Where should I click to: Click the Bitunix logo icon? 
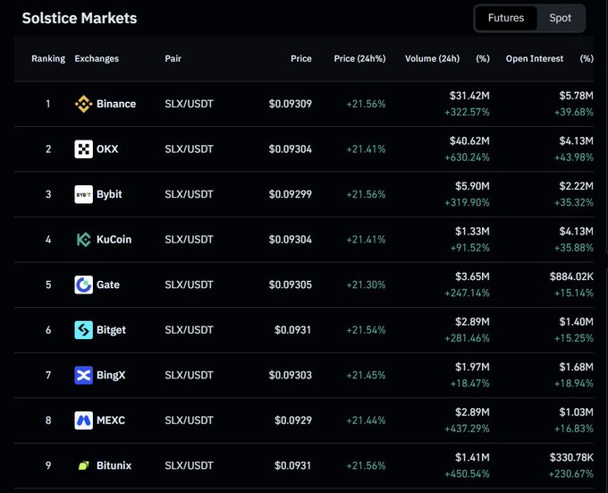coord(83,465)
